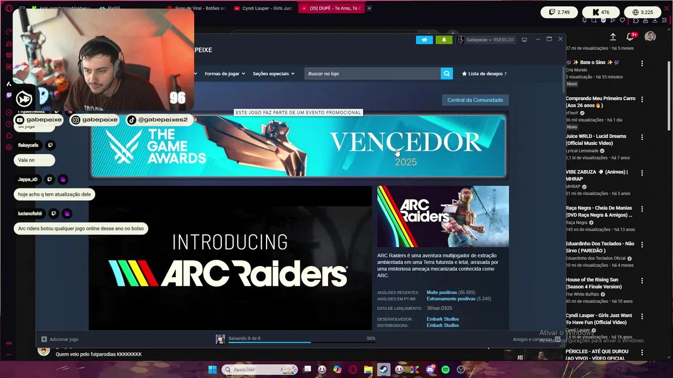Click the Muito positivas reviews link
Viewport: 673px width, 378px height.
click(x=442, y=292)
